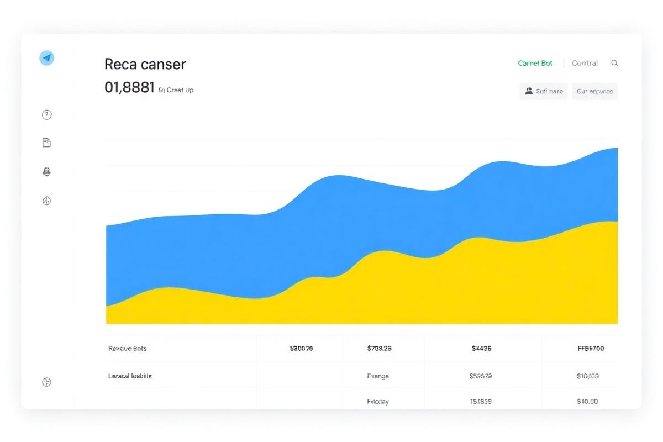Select the $10/09 table cell
The height and width of the screenshot is (442, 663).
587,376
